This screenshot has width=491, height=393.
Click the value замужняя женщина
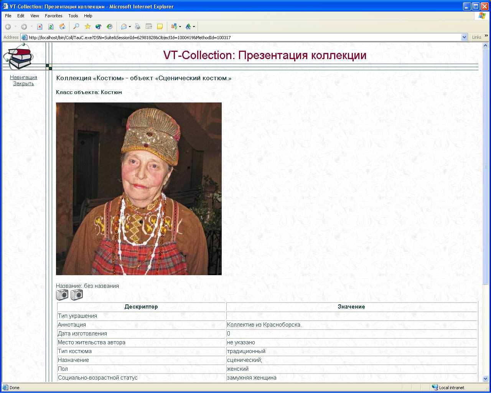252,378
